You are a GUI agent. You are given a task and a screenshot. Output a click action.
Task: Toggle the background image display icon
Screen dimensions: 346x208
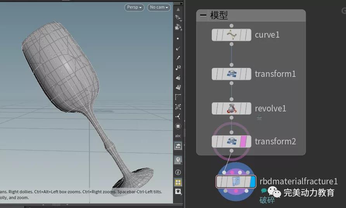[178, 146]
